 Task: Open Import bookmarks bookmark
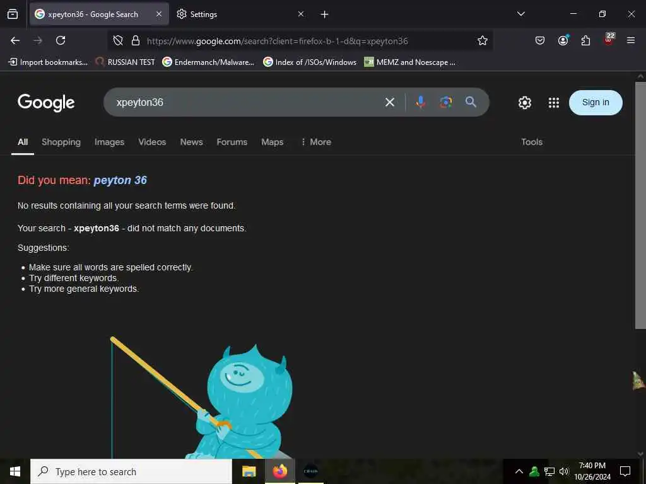(x=48, y=62)
